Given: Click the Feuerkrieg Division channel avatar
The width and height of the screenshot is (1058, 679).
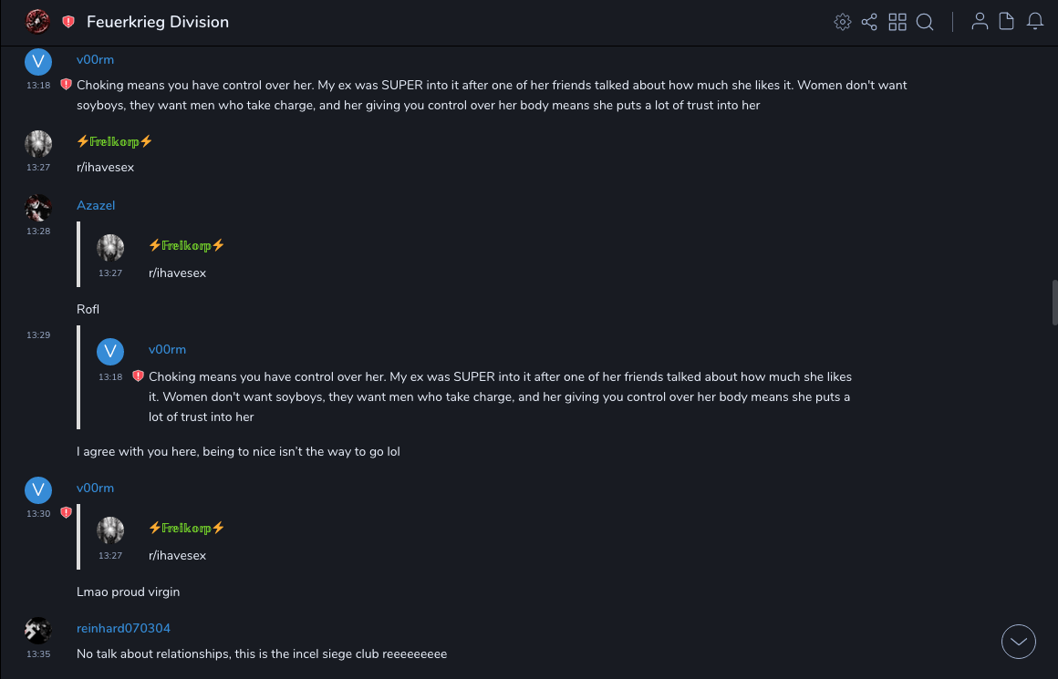Looking at the screenshot, I should 37,21.
